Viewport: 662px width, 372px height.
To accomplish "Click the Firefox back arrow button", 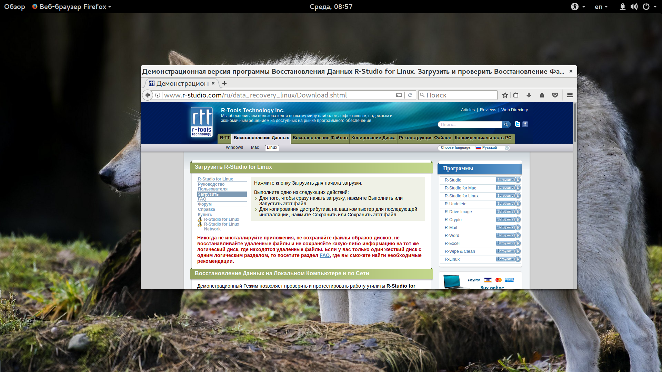I will [148, 95].
